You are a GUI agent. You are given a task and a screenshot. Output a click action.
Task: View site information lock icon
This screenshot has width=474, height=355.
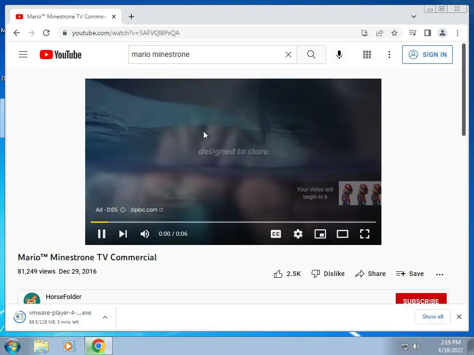coord(64,33)
